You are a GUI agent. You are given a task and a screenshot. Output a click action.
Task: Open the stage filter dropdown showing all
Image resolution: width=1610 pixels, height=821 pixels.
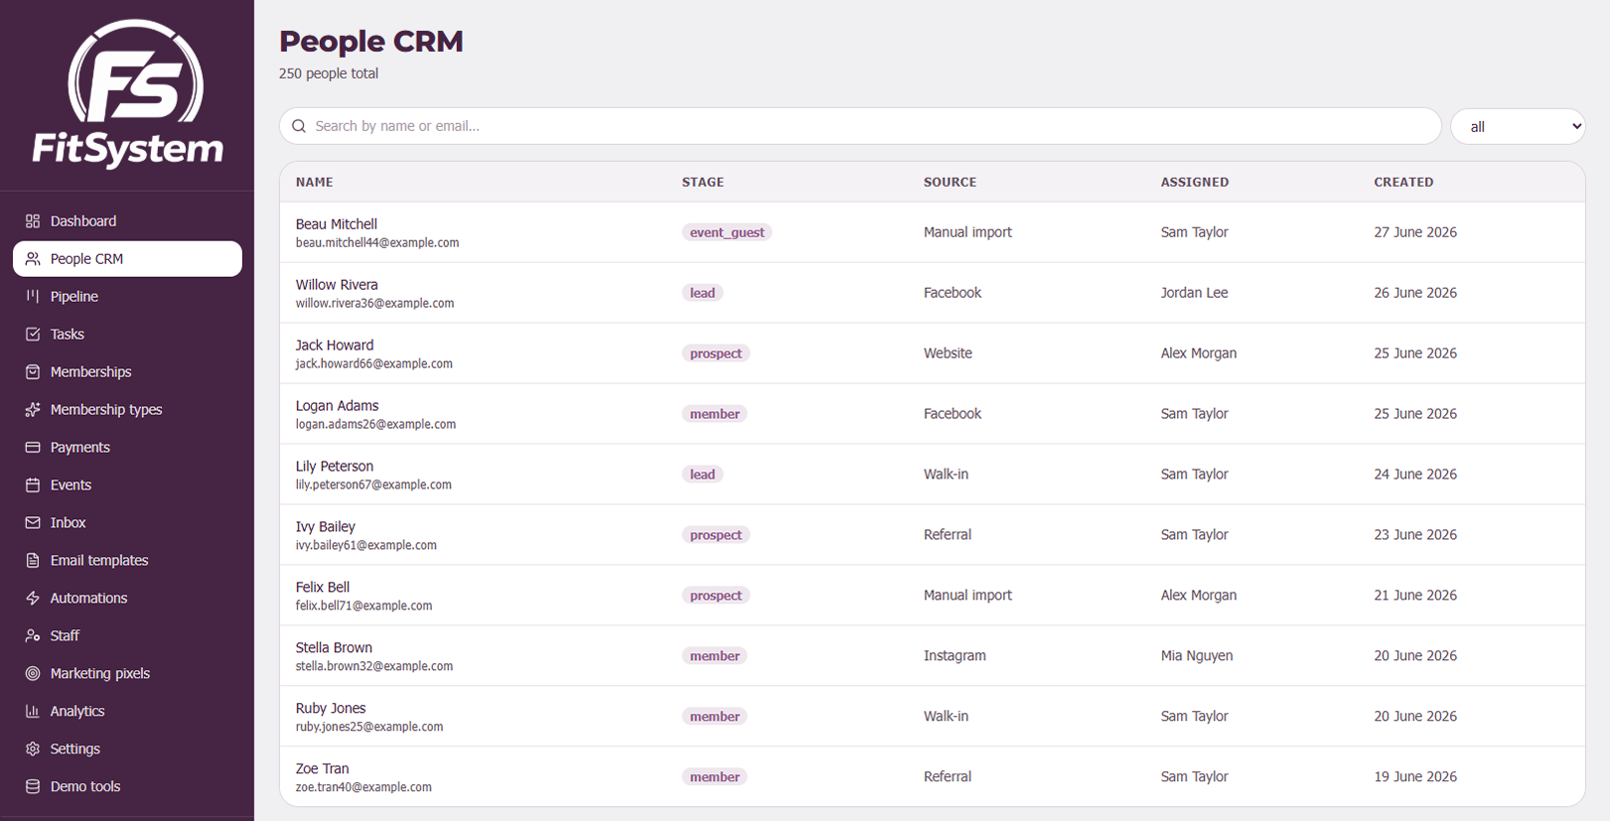tap(1518, 126)
